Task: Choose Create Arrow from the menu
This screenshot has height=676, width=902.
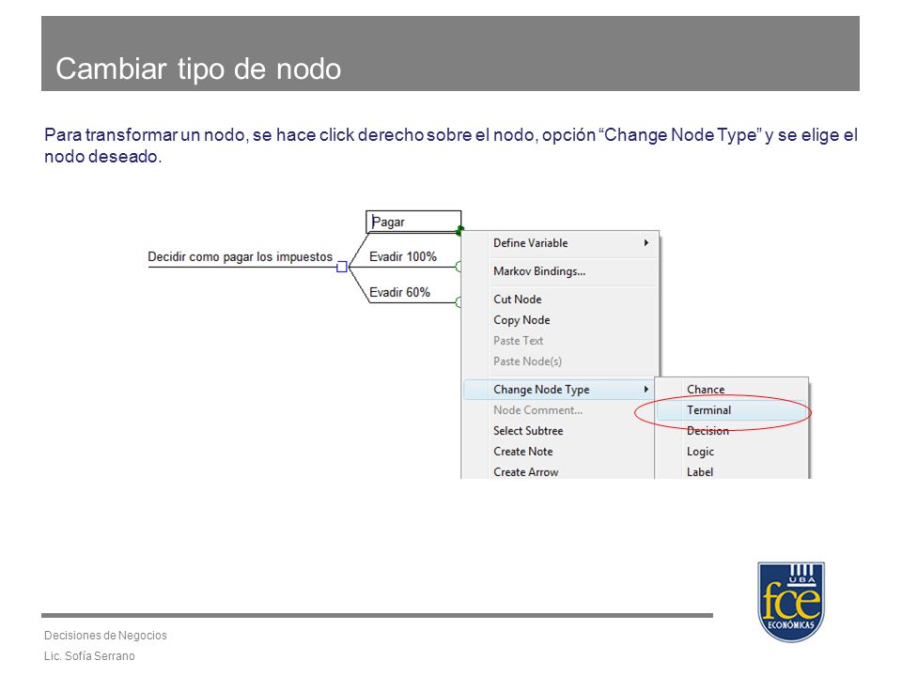Action: click(560, 472)
